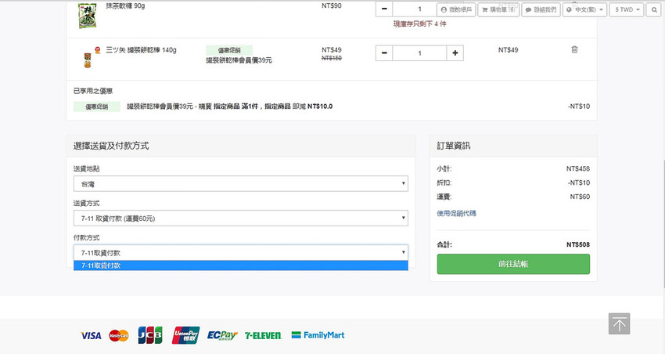Click 優惠促銷 tag on 罐裝餅乾棒 row
The width and height of the screenshot is (665, 354).
[x=229, y=50]
